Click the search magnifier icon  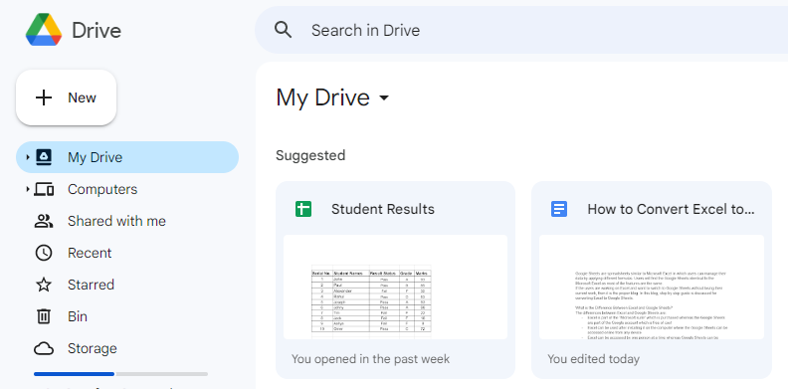pos(283,30)
